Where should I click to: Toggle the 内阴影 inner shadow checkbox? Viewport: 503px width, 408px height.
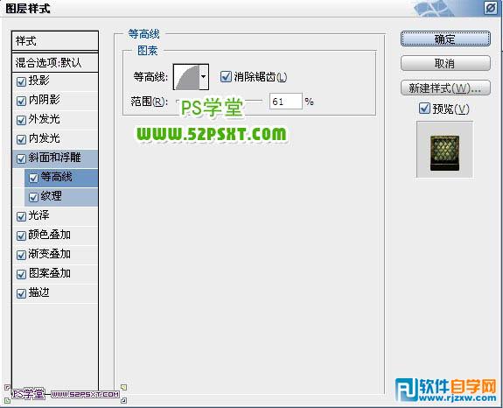coord(21,101)
